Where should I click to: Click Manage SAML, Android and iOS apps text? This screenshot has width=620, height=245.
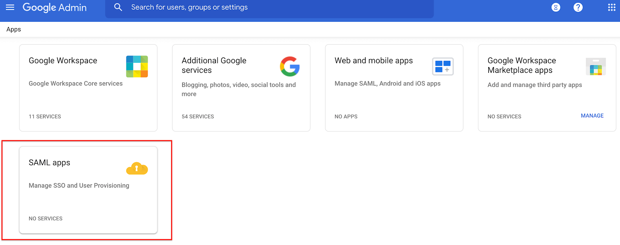point(387,83)
